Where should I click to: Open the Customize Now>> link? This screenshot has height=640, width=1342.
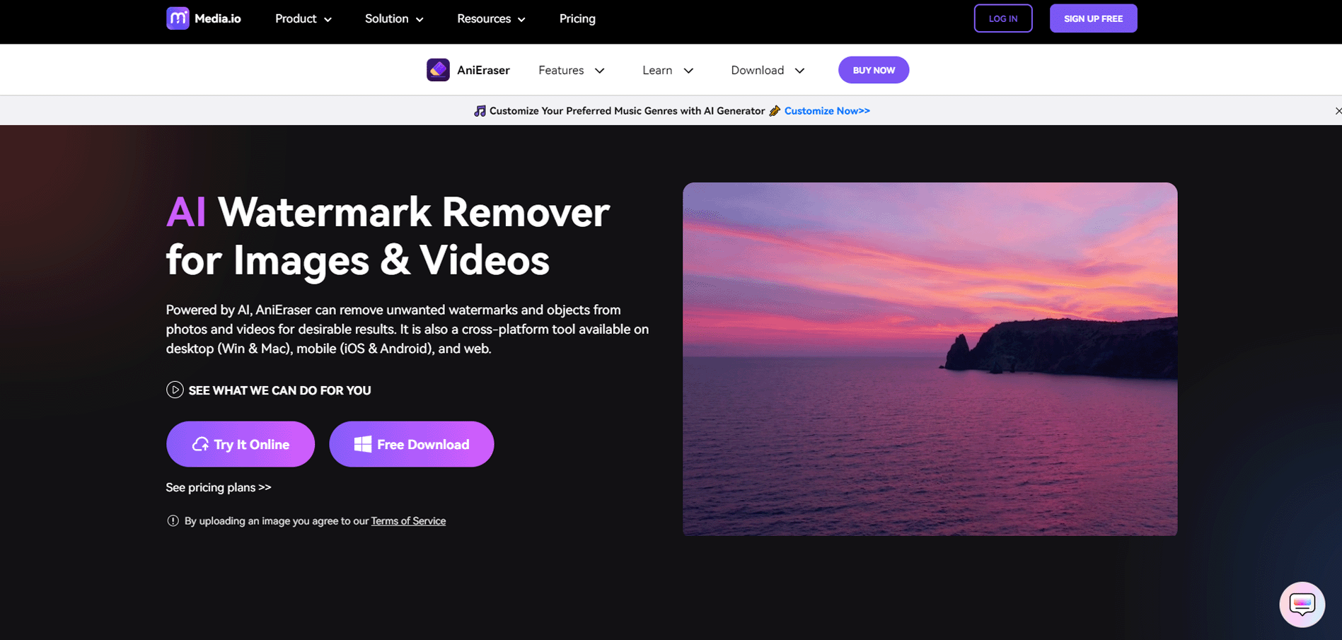click(827, 111)
